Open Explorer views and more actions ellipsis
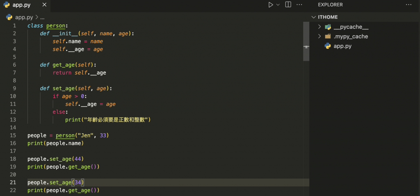 (409, 5)
